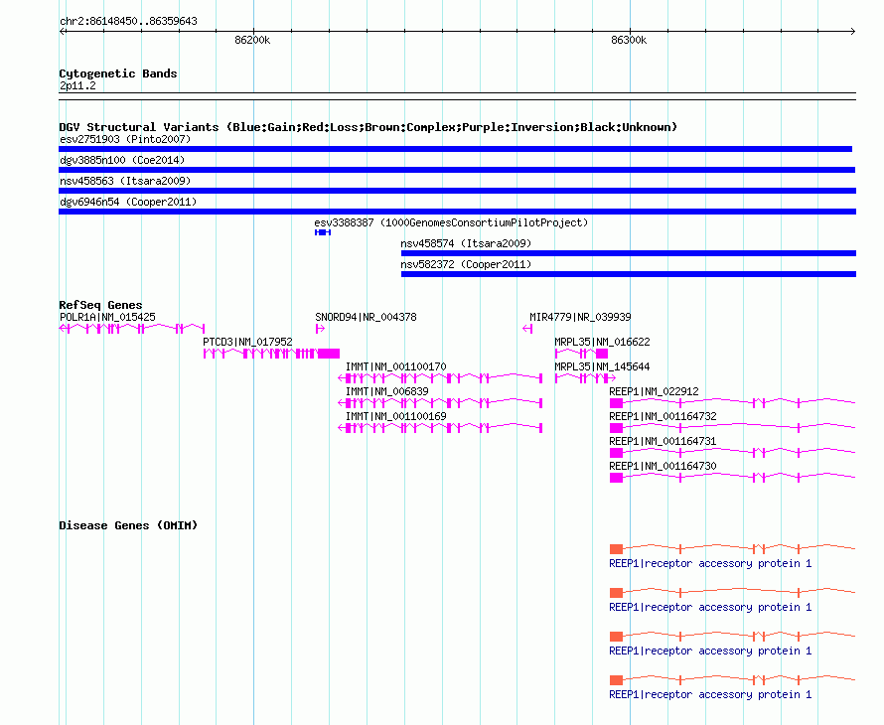Click the REEP1|NM_001164732 label
884x725 pixels.
pyautogui.click(x=663, y=416)
